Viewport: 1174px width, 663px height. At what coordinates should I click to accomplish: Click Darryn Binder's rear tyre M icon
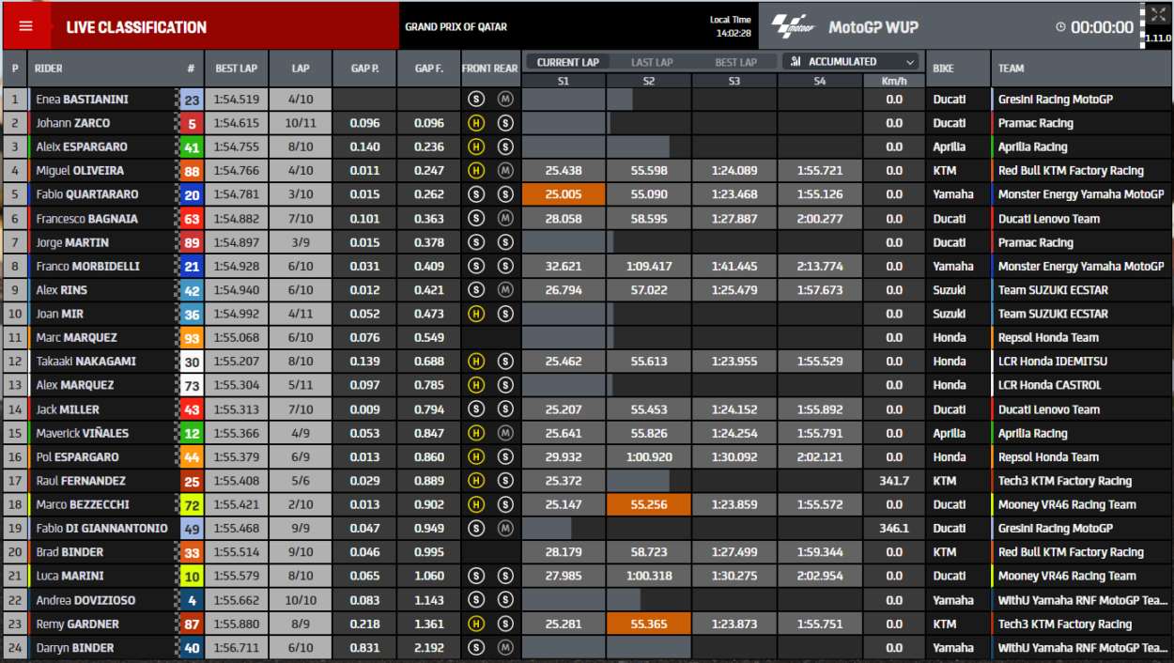point(505,648)
